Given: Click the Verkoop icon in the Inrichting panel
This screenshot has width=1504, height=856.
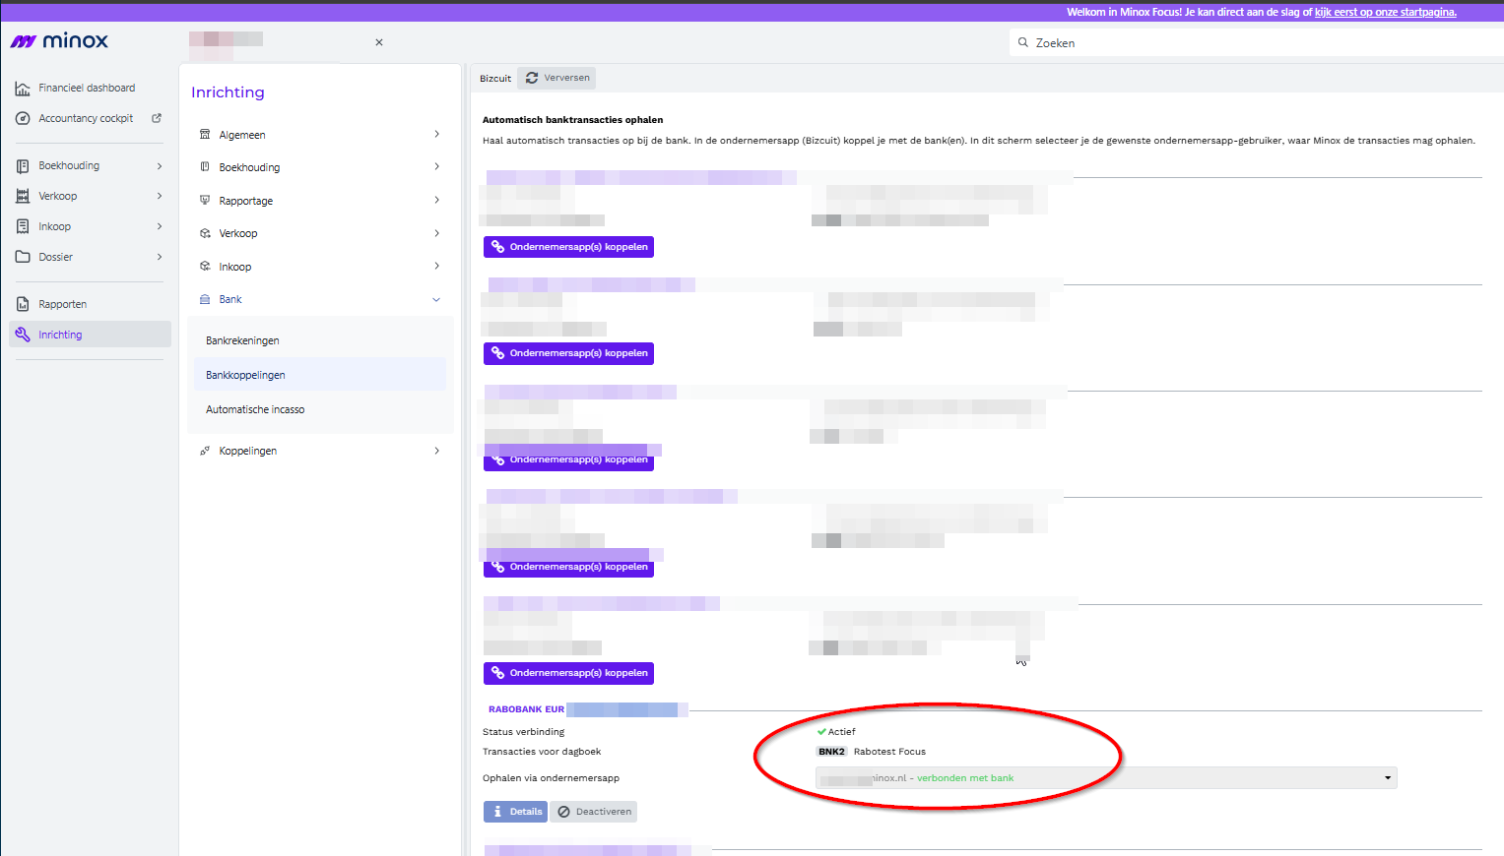Looking at the screenshot, I should (205, 233).
